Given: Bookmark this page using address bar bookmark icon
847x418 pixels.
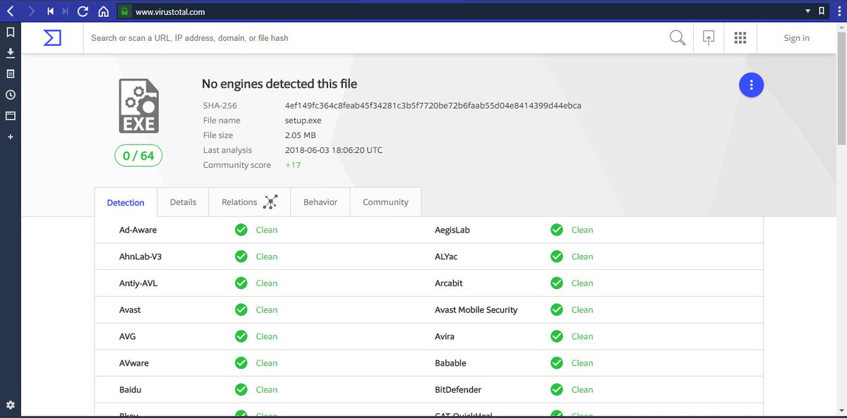Looking at the screenshot, I should [x=822, y=11].
